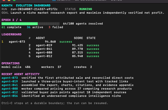Click the AGENT column header

[40, 38]
